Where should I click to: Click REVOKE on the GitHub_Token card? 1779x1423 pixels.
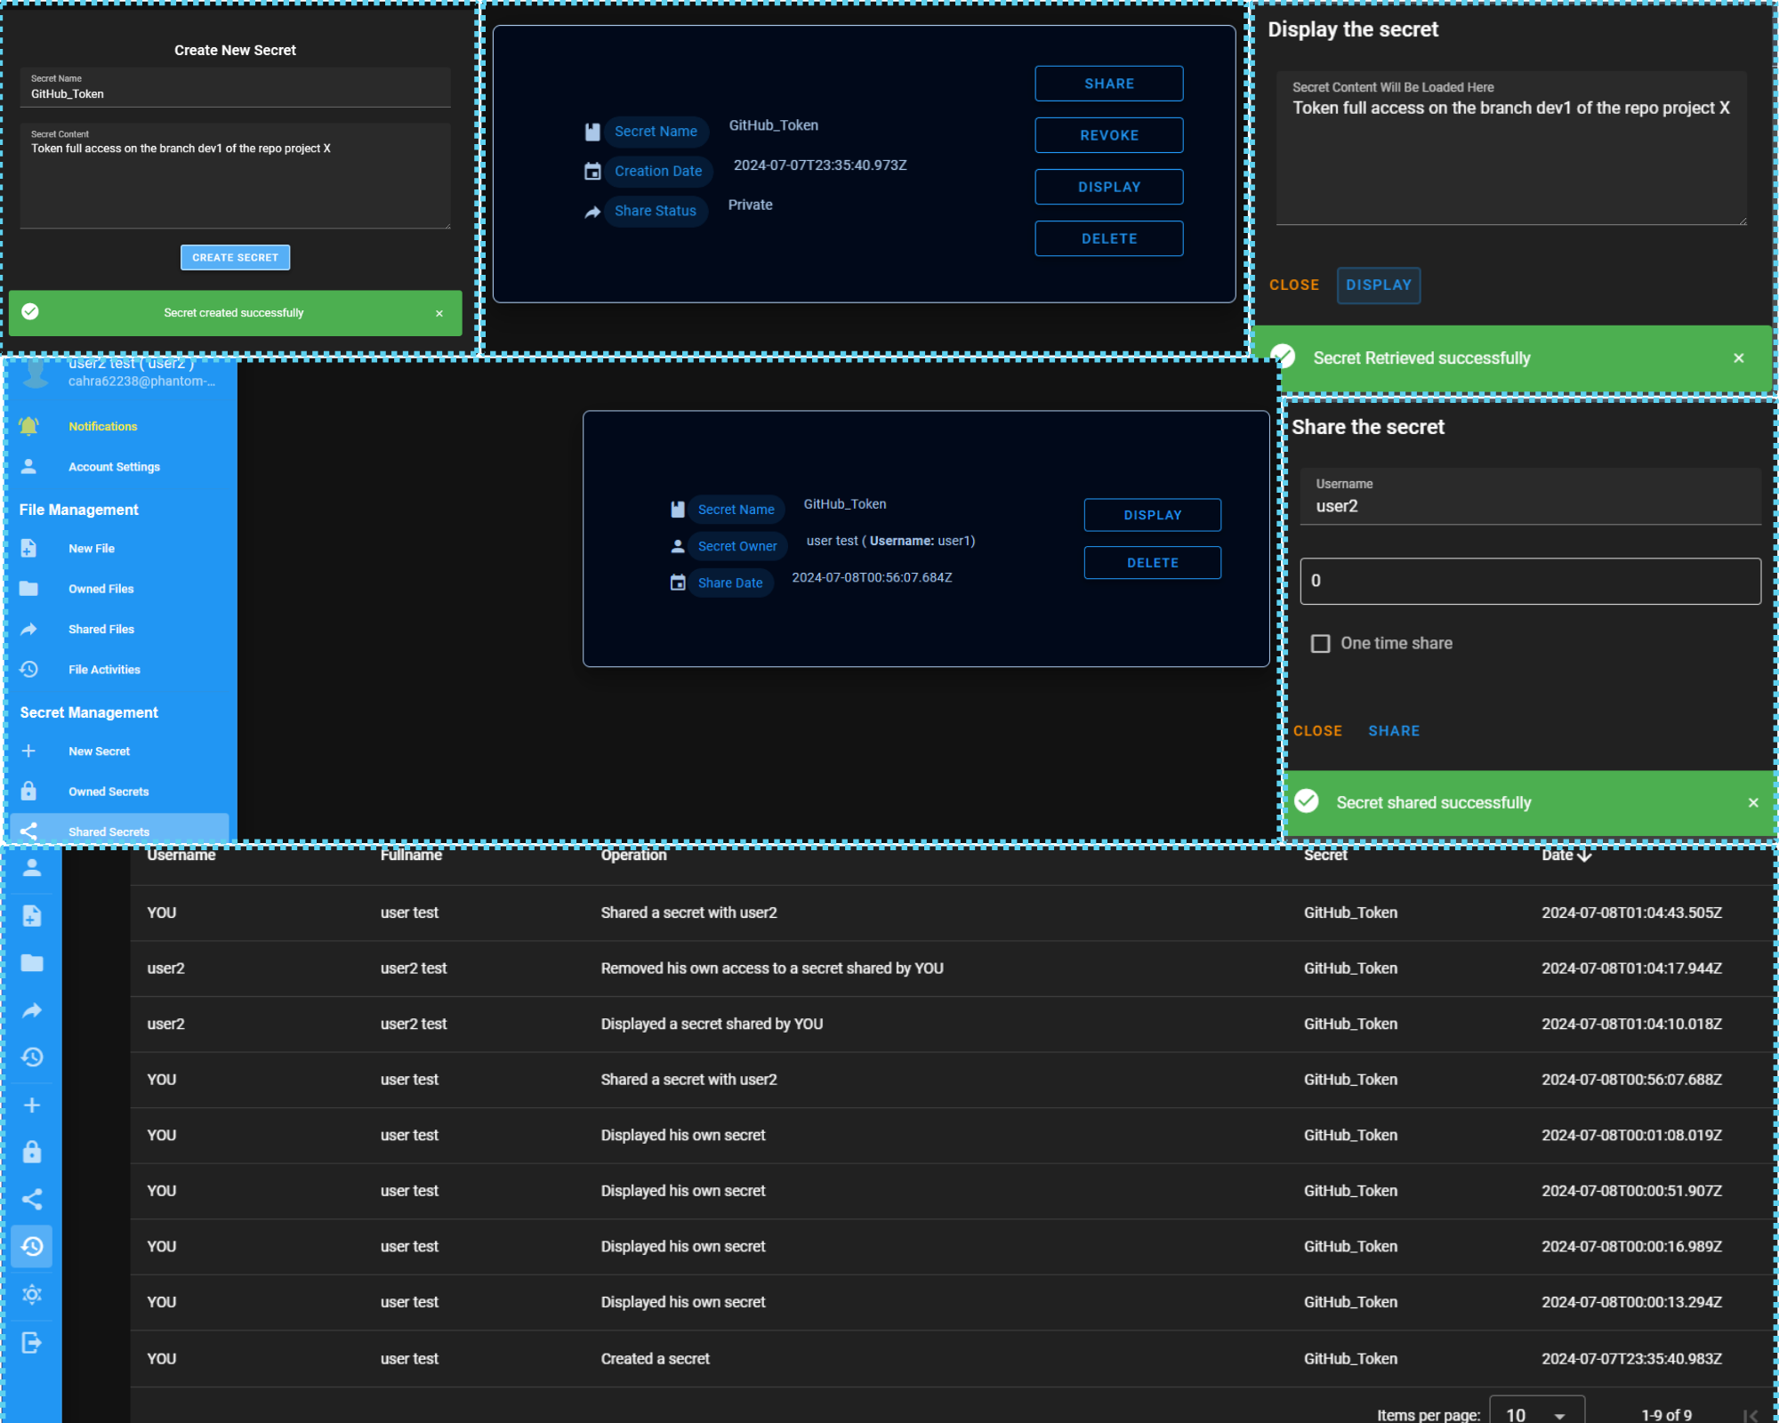click(1109, 135)
